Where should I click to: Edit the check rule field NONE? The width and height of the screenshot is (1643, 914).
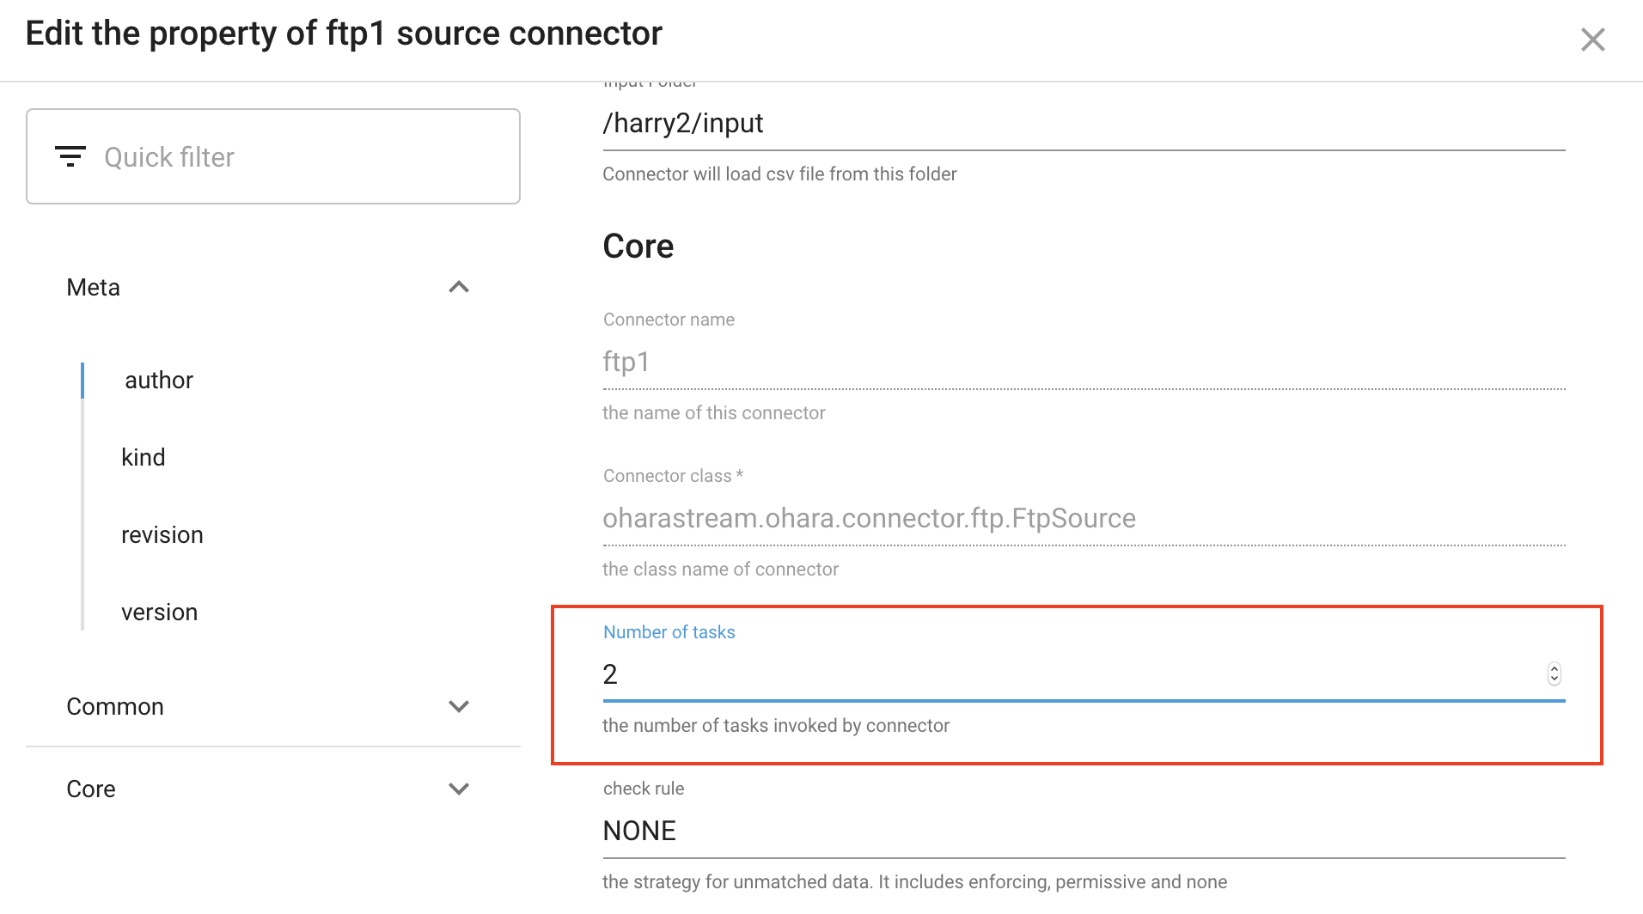pyautogui.click(x=1084, y=831)
